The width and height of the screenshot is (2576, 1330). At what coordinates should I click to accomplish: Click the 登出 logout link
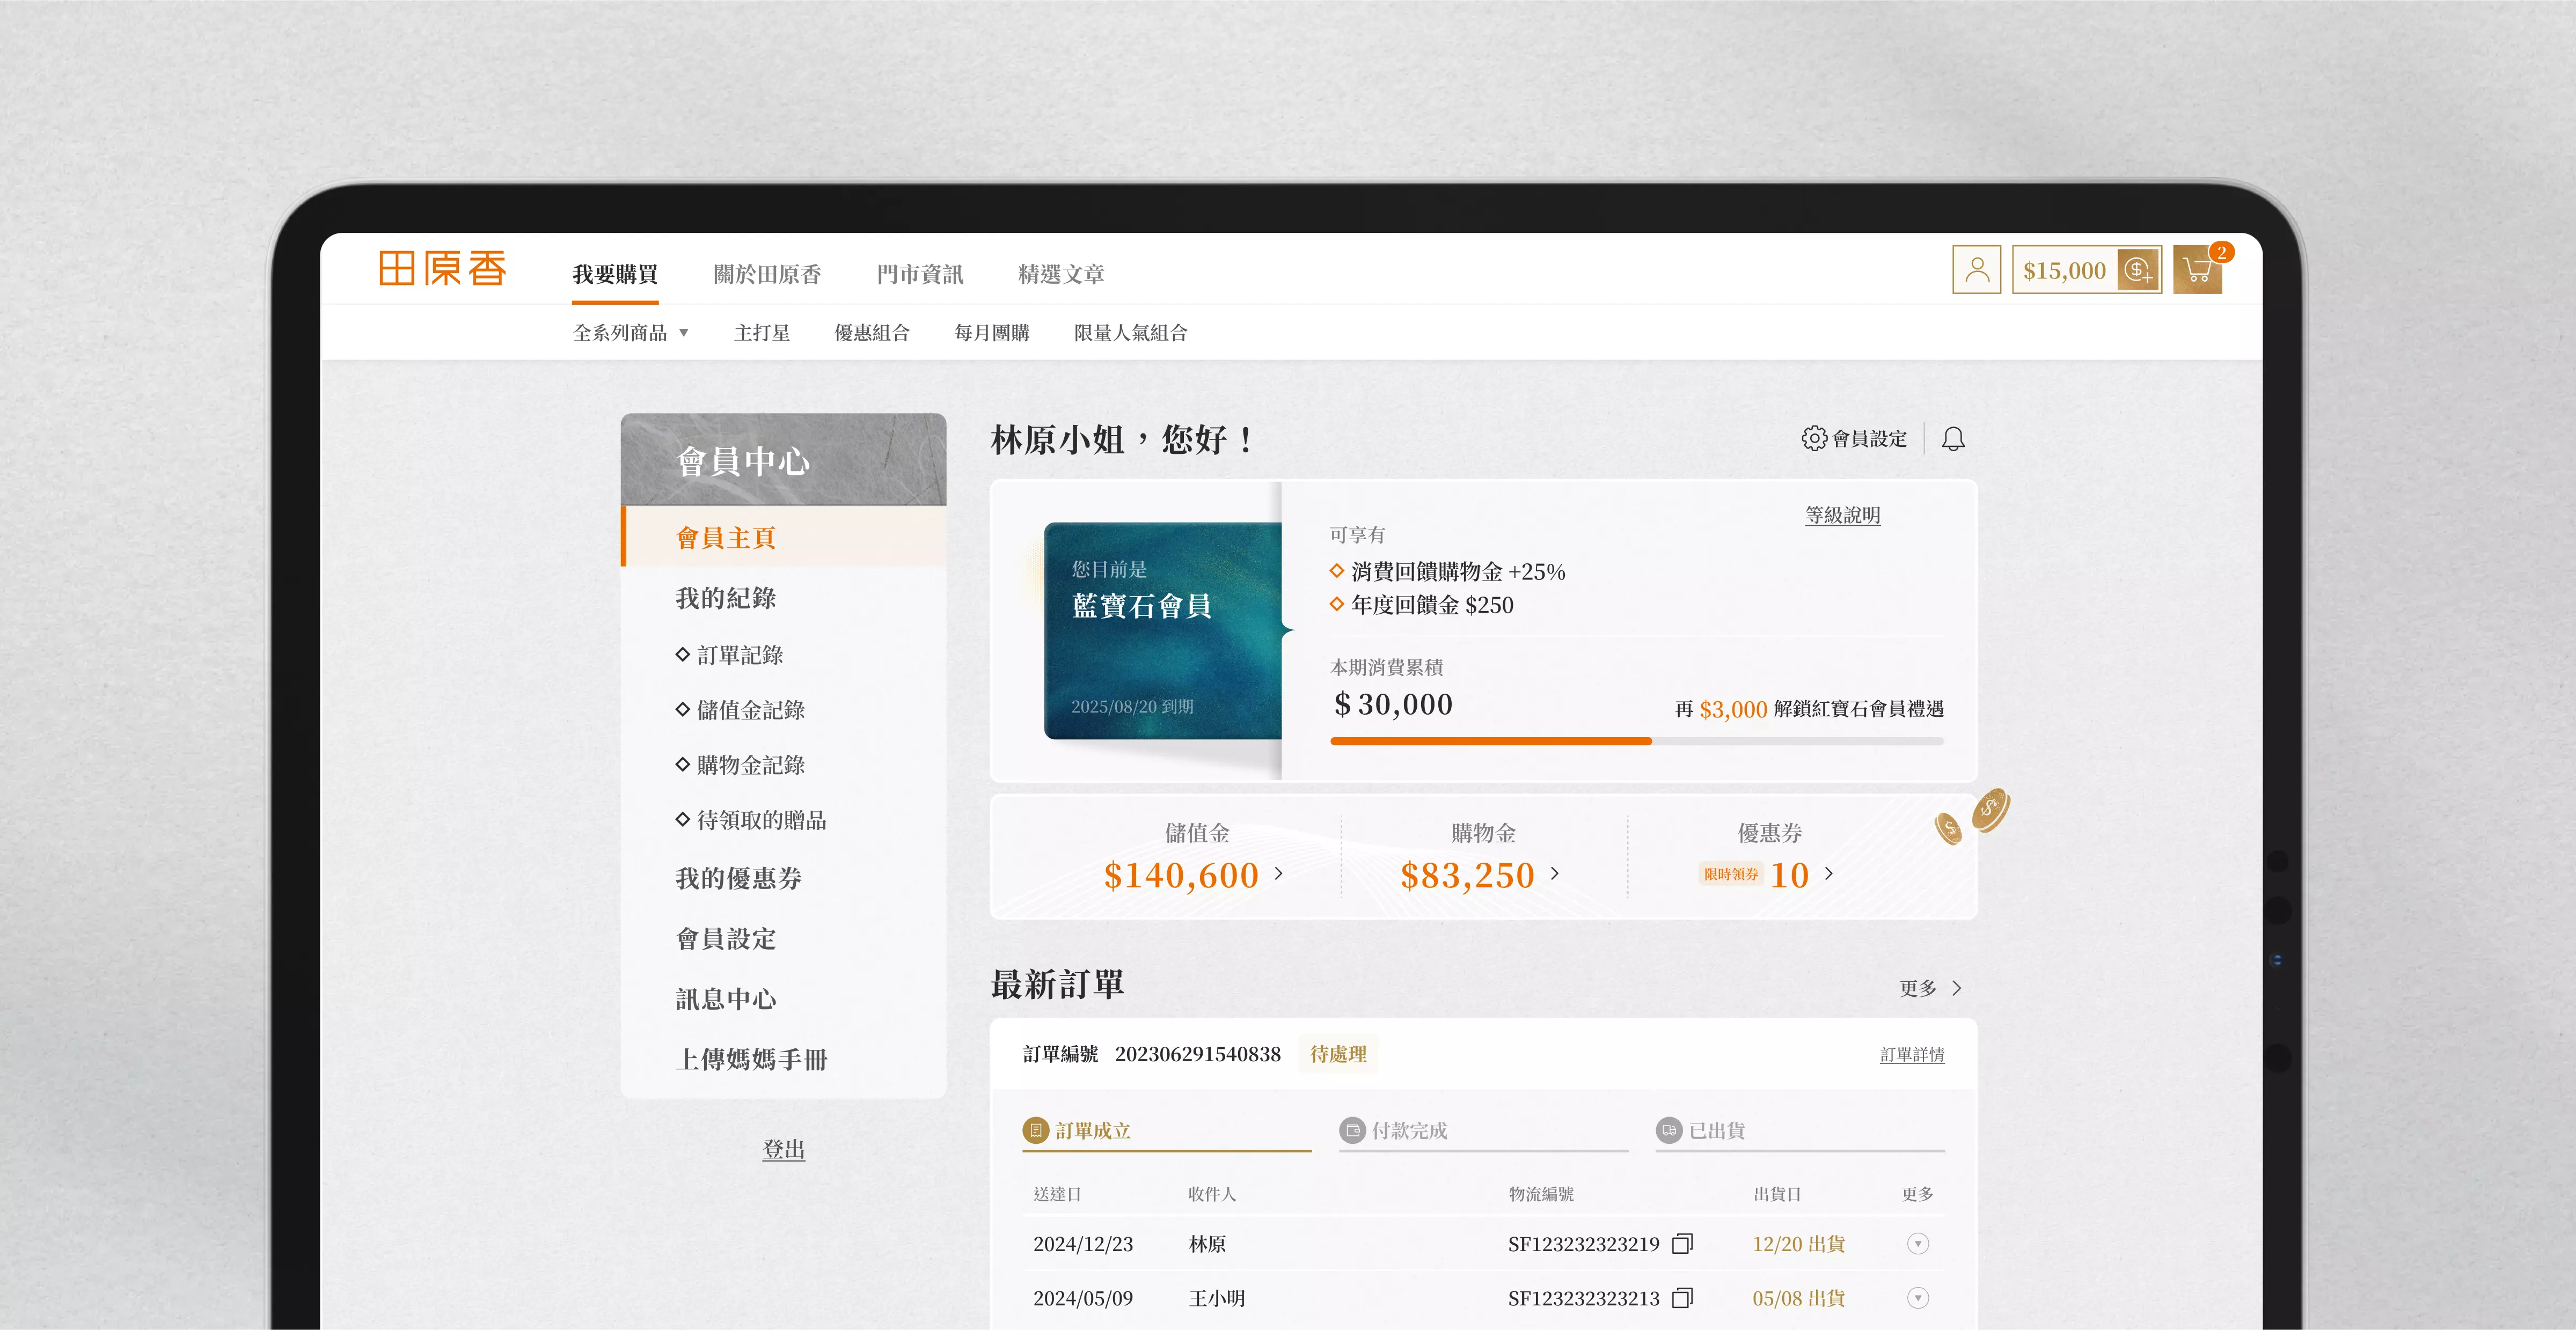point(783,1150)
